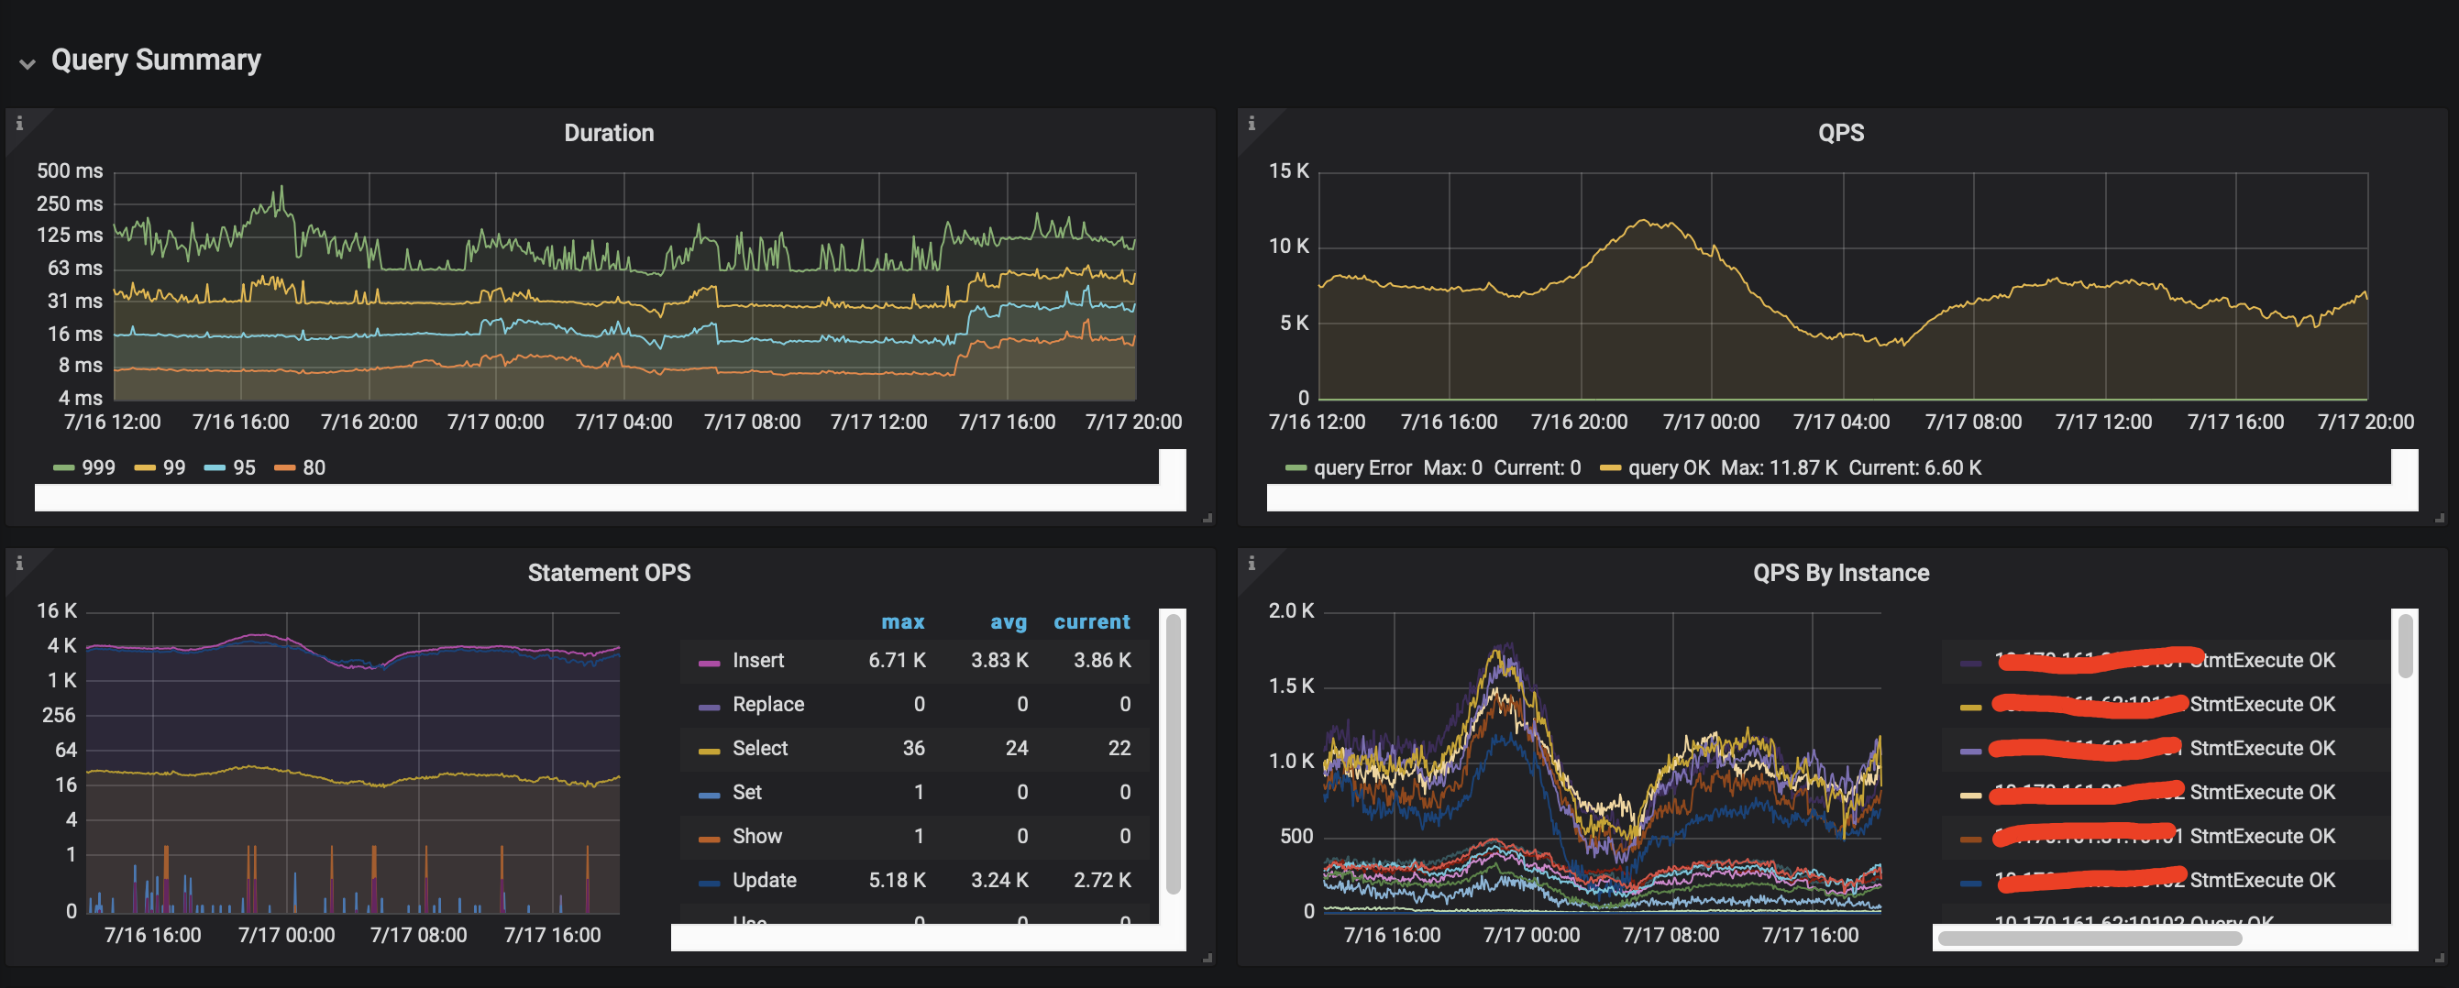Viewport: 2459px width, 988px height.
Task: Click the query Error green color swatch
Action: coord(1296,467)
